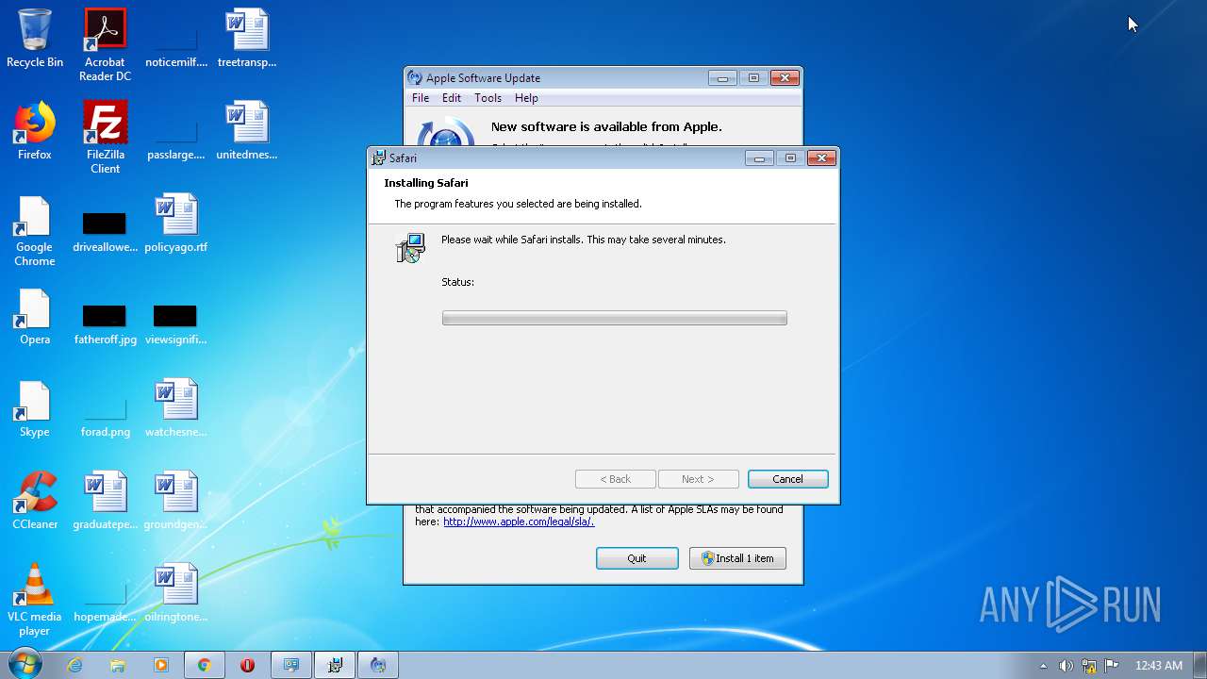The width and height of the screenshot is (1207, 679).
Task: Select the oilringtone Word document
Action: [175, 593]
